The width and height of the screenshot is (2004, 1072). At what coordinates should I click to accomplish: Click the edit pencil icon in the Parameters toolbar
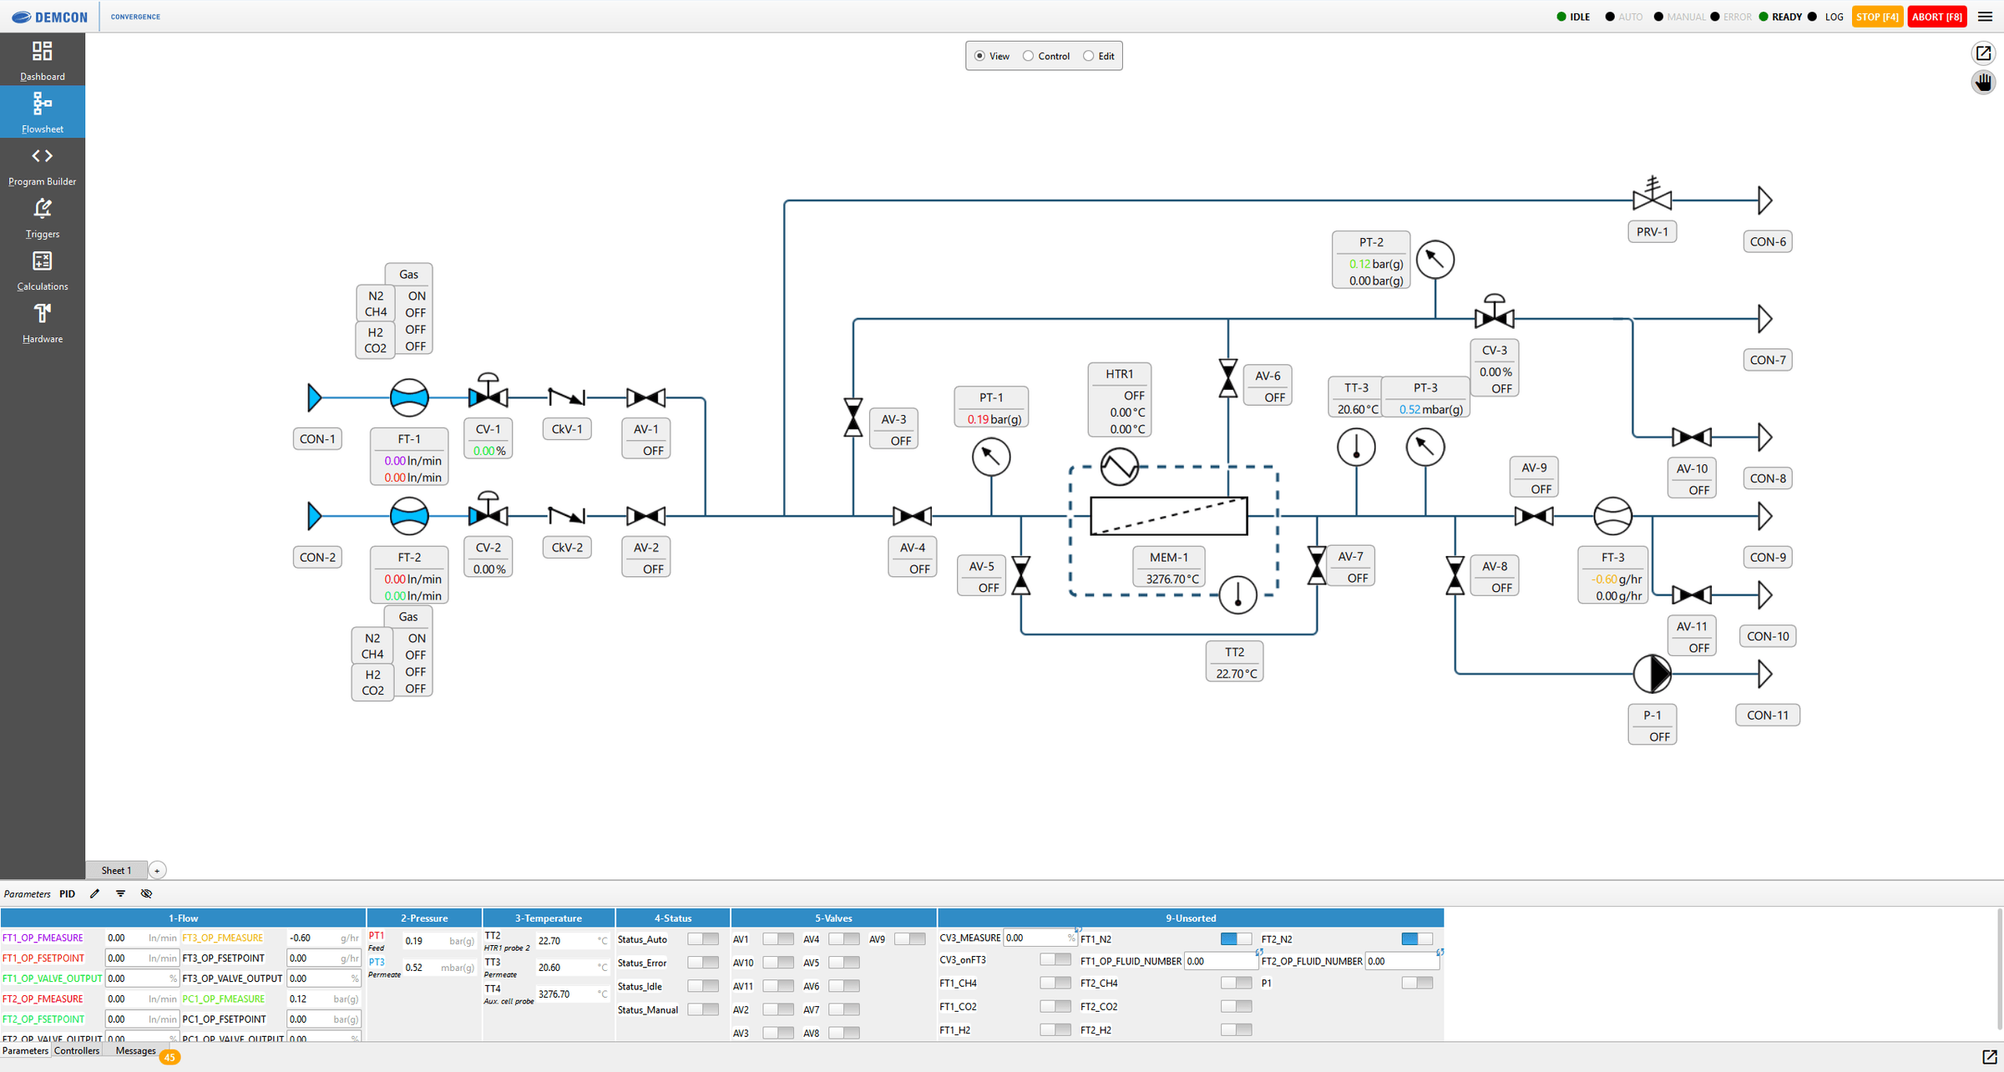click(x=94, y=893)
